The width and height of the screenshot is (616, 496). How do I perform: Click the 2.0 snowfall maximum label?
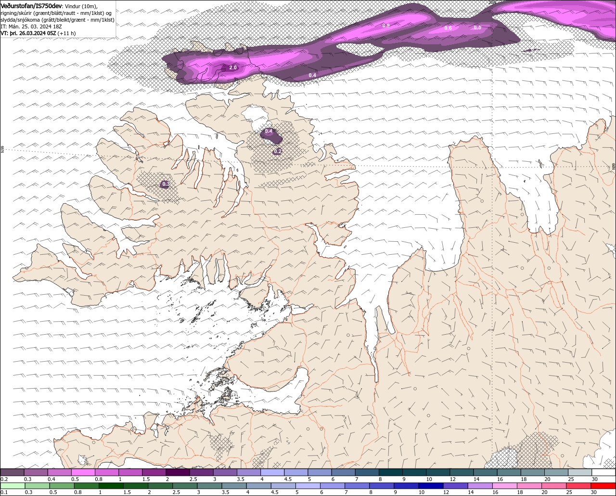(233, 68)
